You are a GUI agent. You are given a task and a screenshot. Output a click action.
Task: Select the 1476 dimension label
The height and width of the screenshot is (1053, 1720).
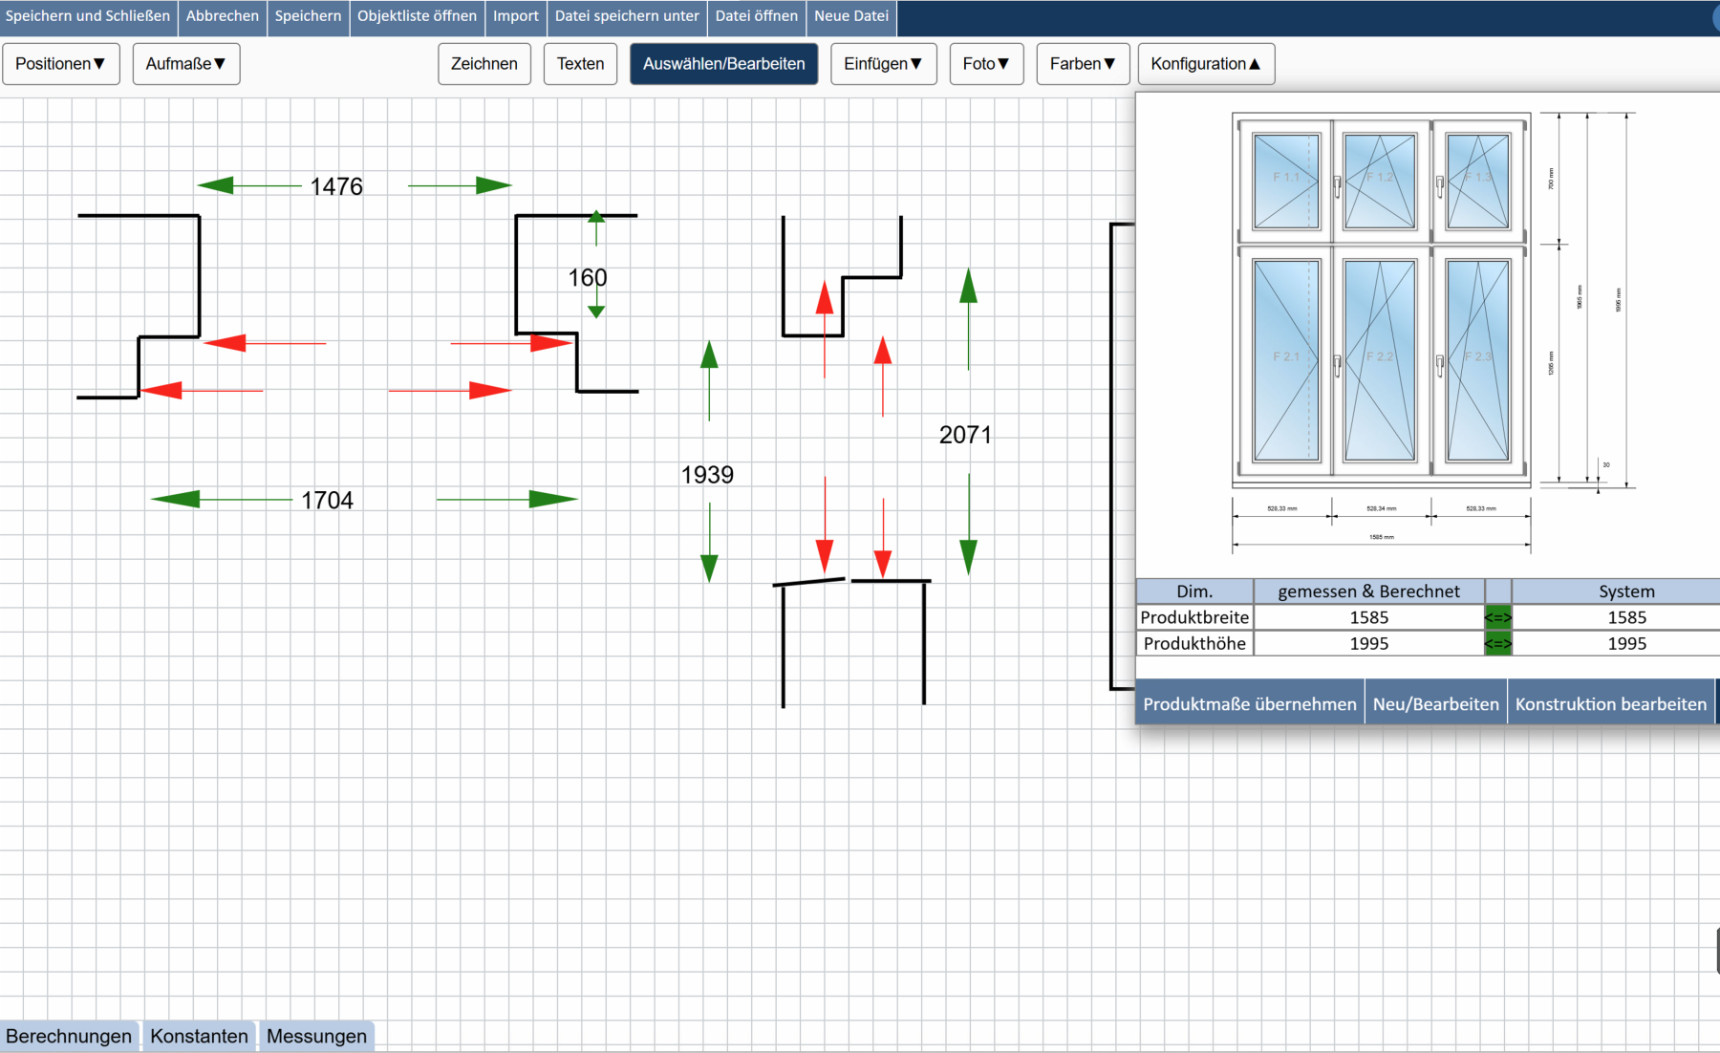(x=336, y=186)
